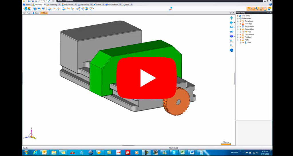Expand the Finished tree node
Image resolution: width=293 pixels, height=156 pixels.
(x=238, y=37)
